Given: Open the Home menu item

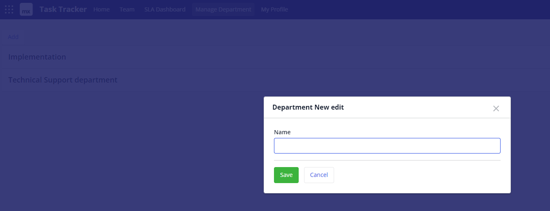Looking at the screenshot, I should pos(101,9).
